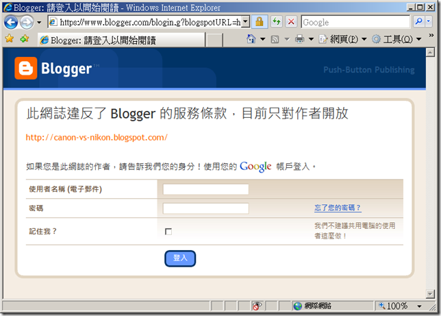Expand the feeds dropdown arrow
The image size is (441, 316).
pos(287,40)
